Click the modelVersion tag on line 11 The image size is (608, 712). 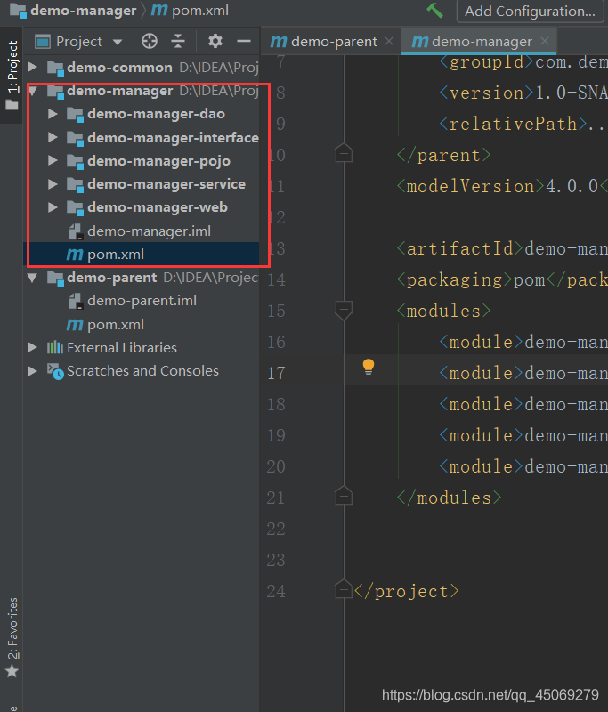point(470,187)
